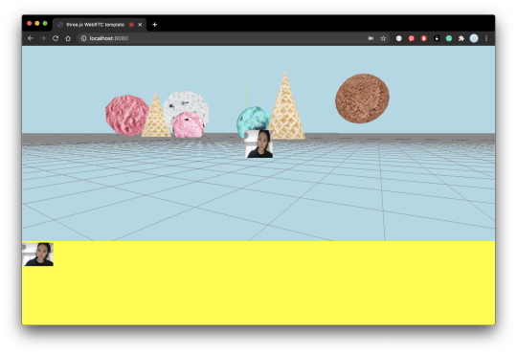Open the Chrome profile avatar
The width and height of the screenshot is (517, 354).
474,38
